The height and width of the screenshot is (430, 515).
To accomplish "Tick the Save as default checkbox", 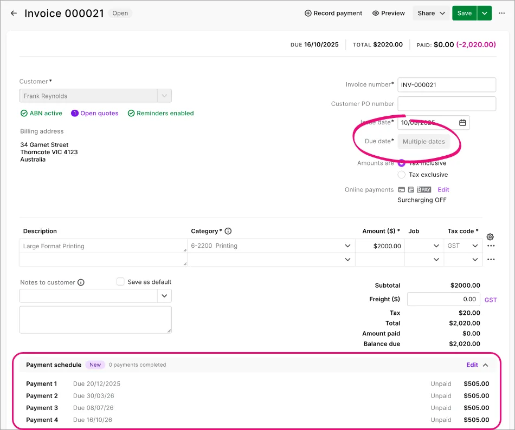I will pyautogui.click(x=120, y=282).
